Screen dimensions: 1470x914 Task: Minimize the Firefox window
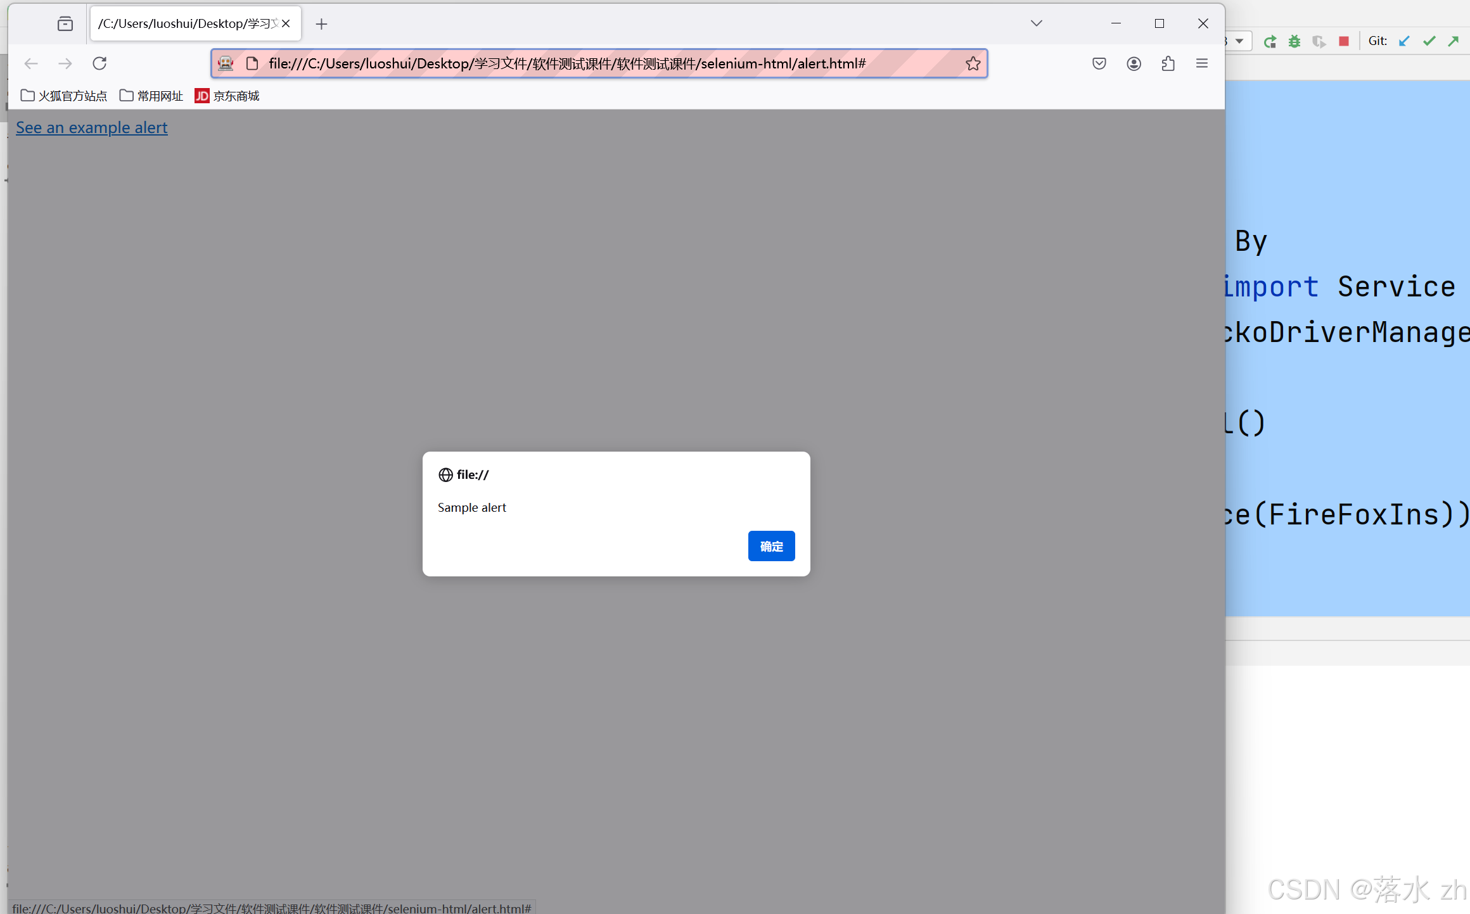(1116, 23)
